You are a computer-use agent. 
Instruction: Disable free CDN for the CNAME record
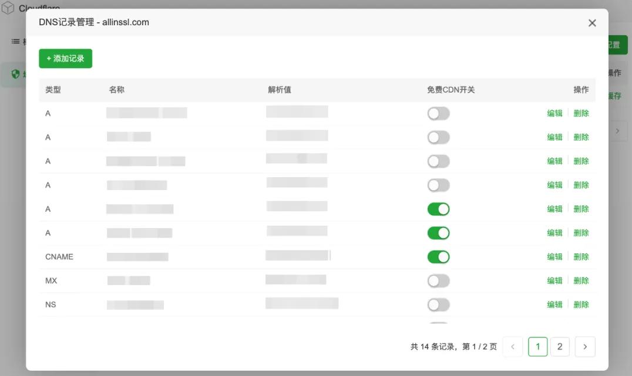point(438,256)
